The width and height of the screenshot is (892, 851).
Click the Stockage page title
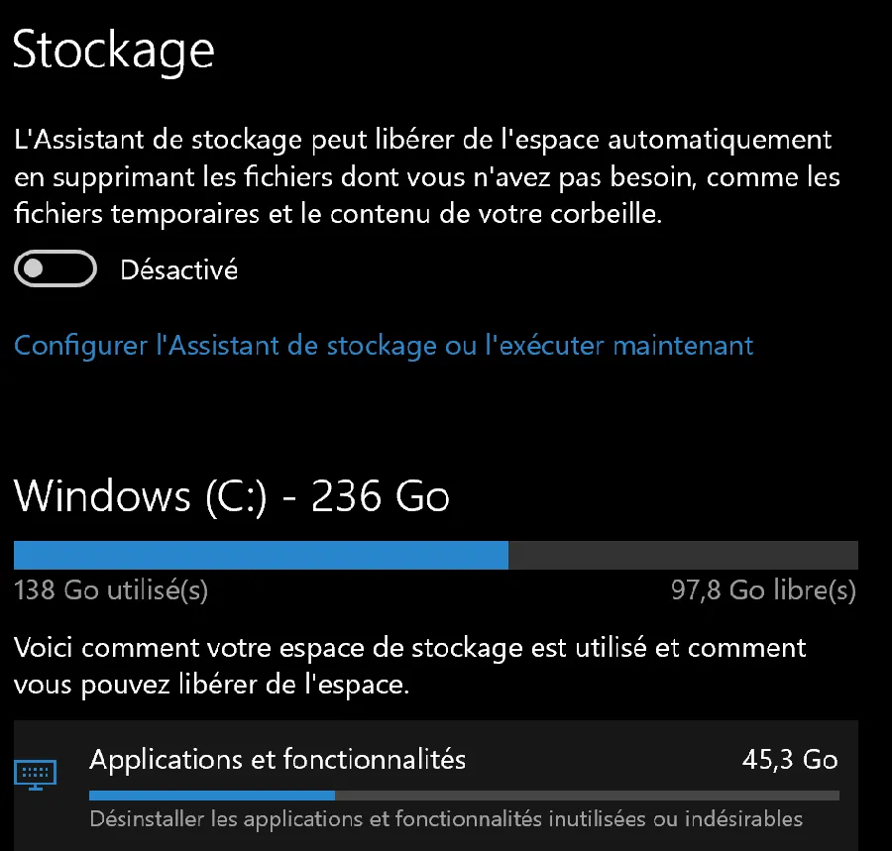(x=113, y=52)
